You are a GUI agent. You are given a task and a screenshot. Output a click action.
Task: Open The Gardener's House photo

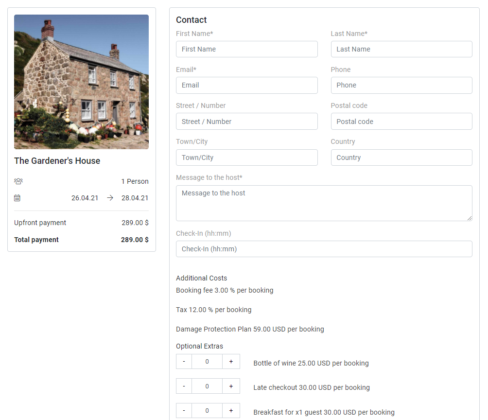click(x=81, y=82)
